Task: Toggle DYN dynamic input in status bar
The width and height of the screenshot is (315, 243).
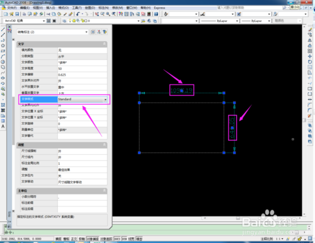Action: [x=124, y=239]
